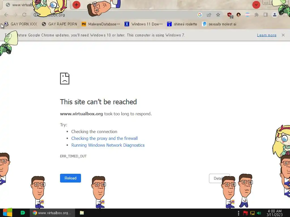Toggle the side panel icon
The width and height of the screenshot is (290, 217).
265,15
